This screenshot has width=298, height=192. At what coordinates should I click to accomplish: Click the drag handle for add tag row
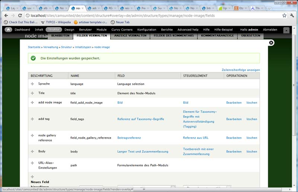coord(32,119)
